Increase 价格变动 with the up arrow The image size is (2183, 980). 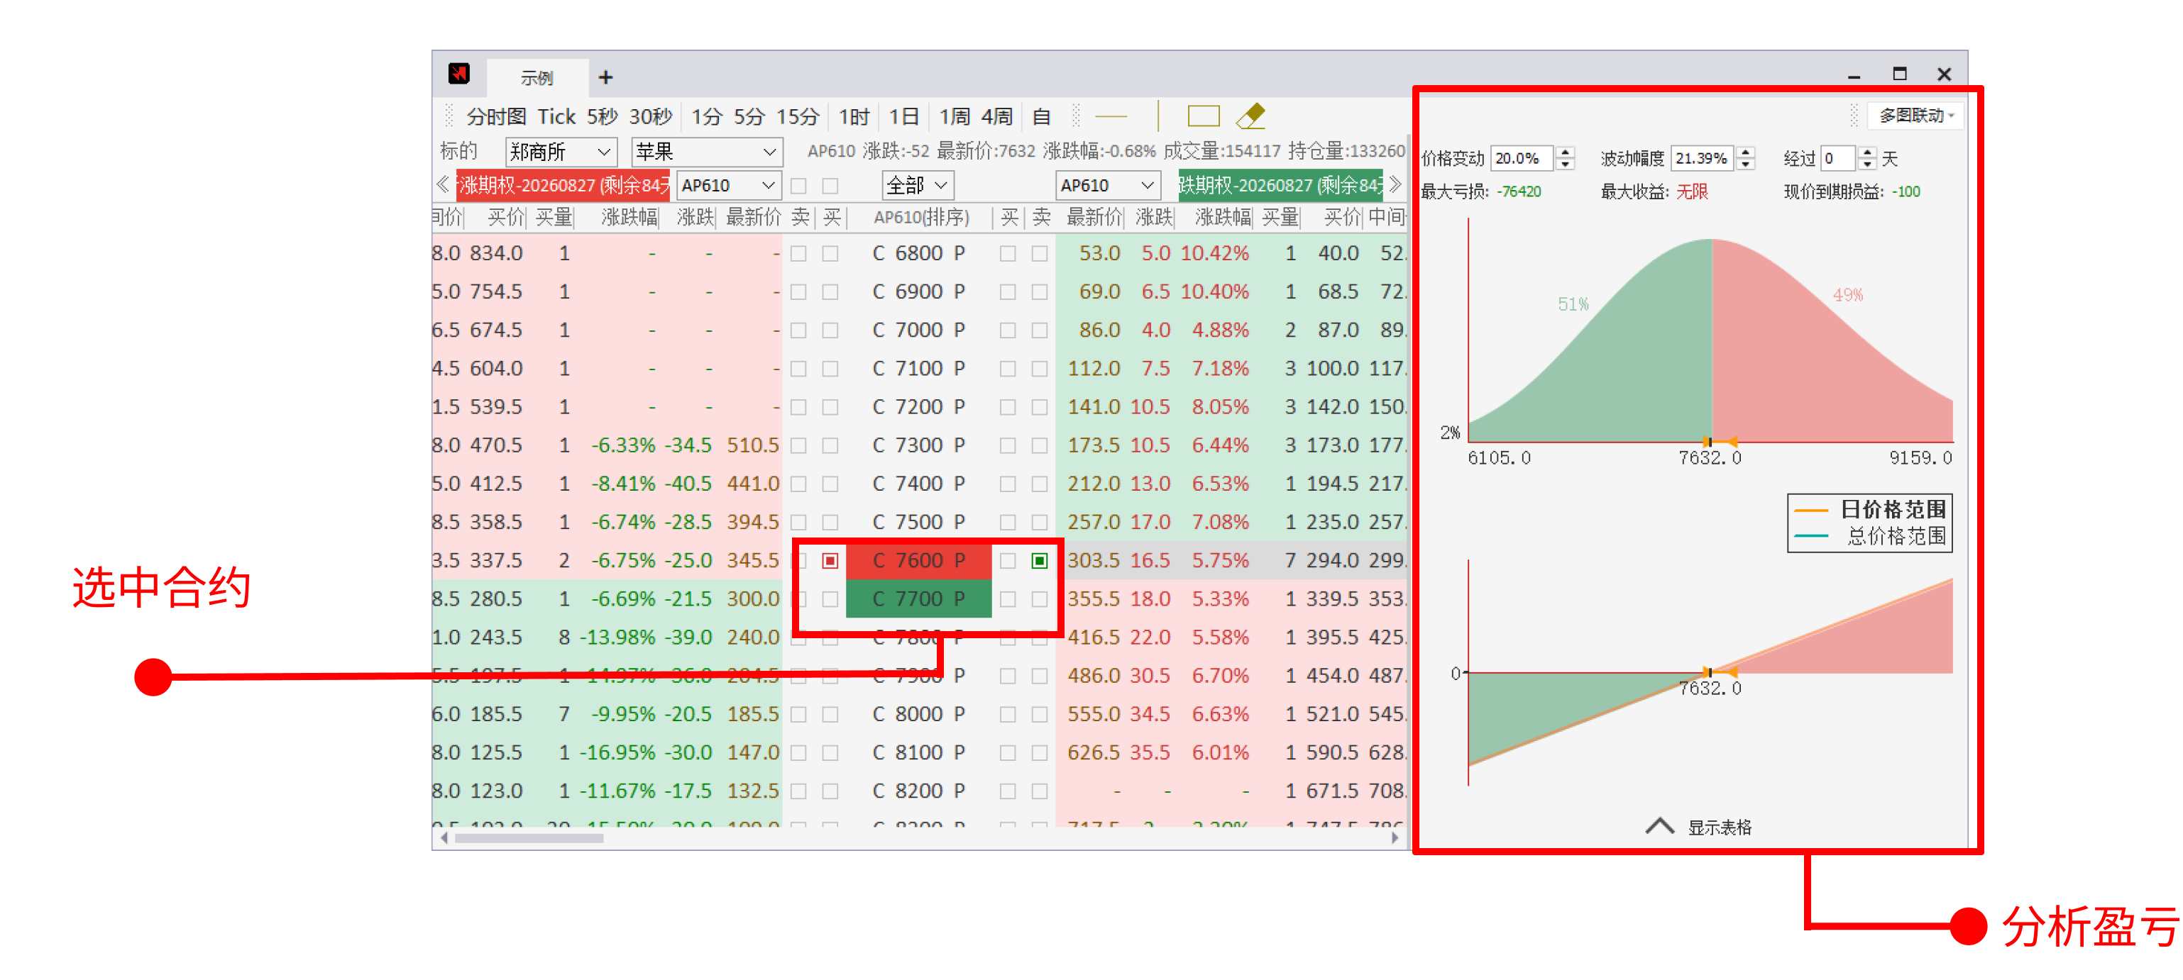(x=1566, y=152)
